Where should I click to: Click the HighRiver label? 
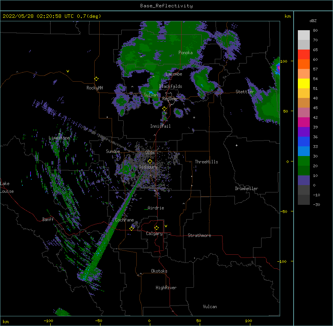pyautogui.click(x=166, y=288)
